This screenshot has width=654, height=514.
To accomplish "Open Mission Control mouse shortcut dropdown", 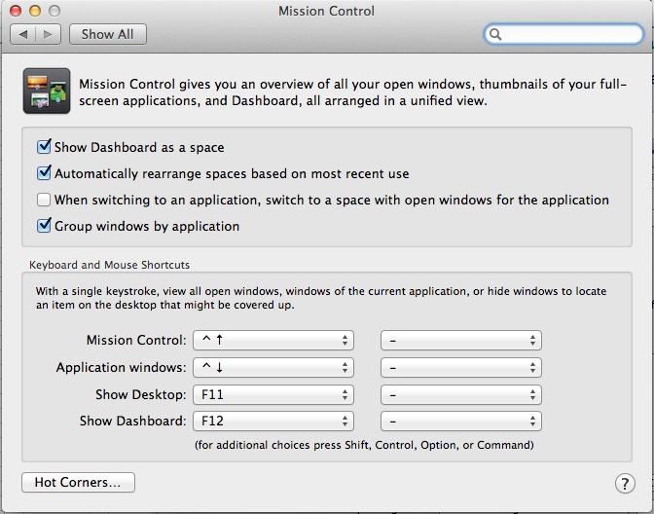I will [x=461, y=340].
